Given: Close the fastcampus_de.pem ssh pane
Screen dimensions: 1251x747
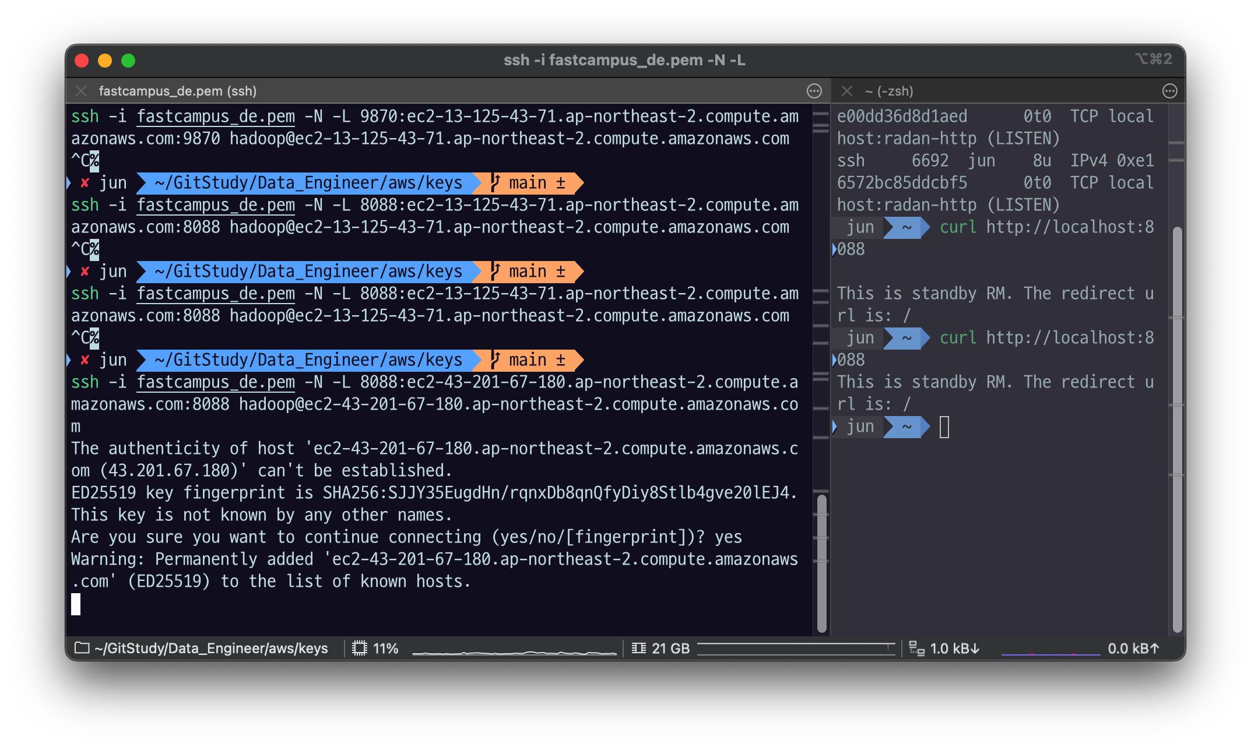Looking at the screenshot, I should (81, 91).
